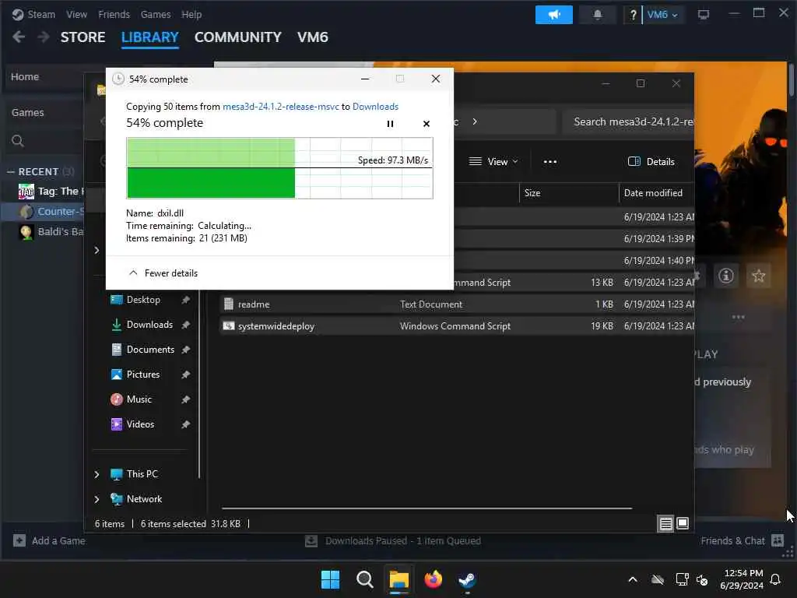Open Pictures in the navigation pane

tap(142, 375)
